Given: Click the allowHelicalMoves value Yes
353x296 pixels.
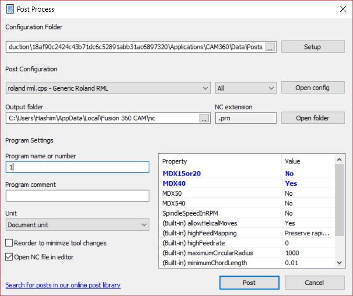Looking at the screenshot, I should click(x=290, y=223).
